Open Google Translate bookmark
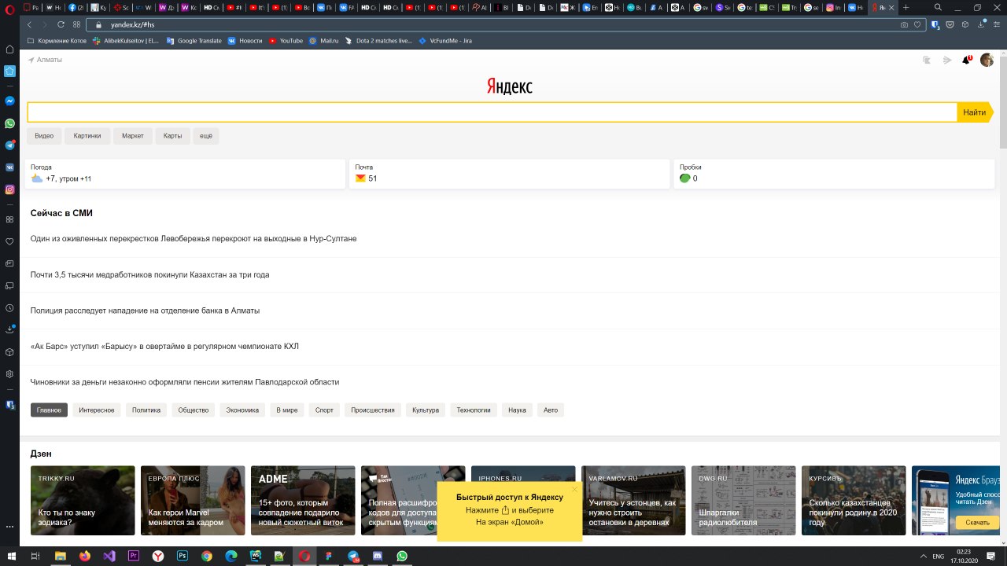 click(x=194, y=40)
